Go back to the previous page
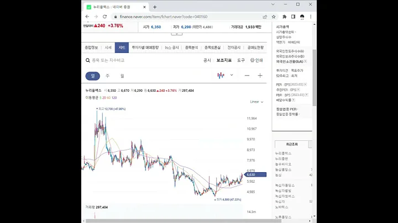The image size is (398, 223). (x=87, y=17)
